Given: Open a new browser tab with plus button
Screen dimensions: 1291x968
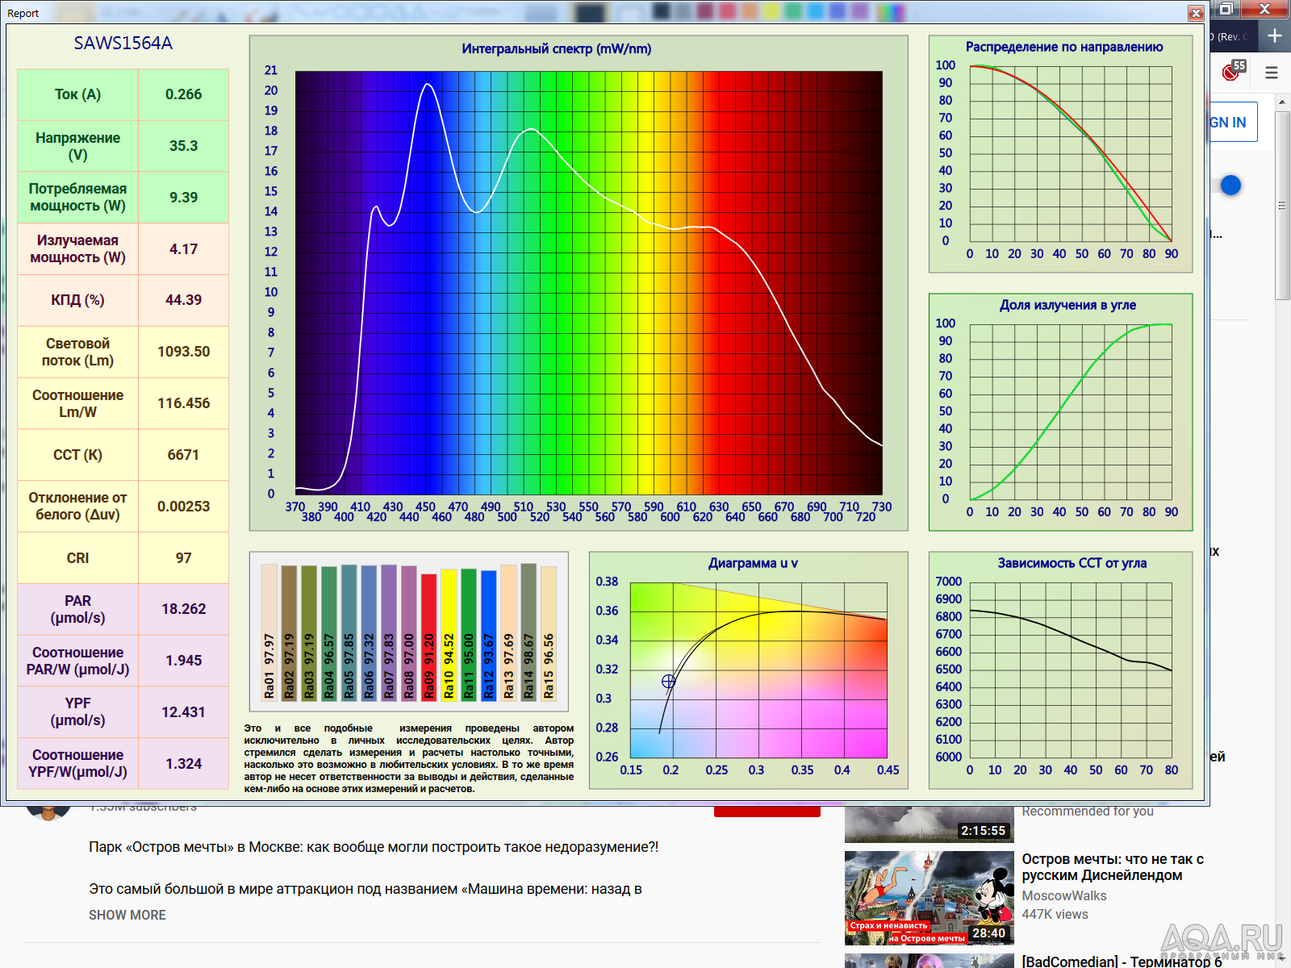Looking at the screenshot, I should 1274,35.
